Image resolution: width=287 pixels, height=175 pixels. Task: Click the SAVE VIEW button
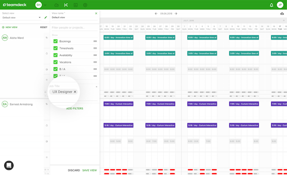click(89, 170)
